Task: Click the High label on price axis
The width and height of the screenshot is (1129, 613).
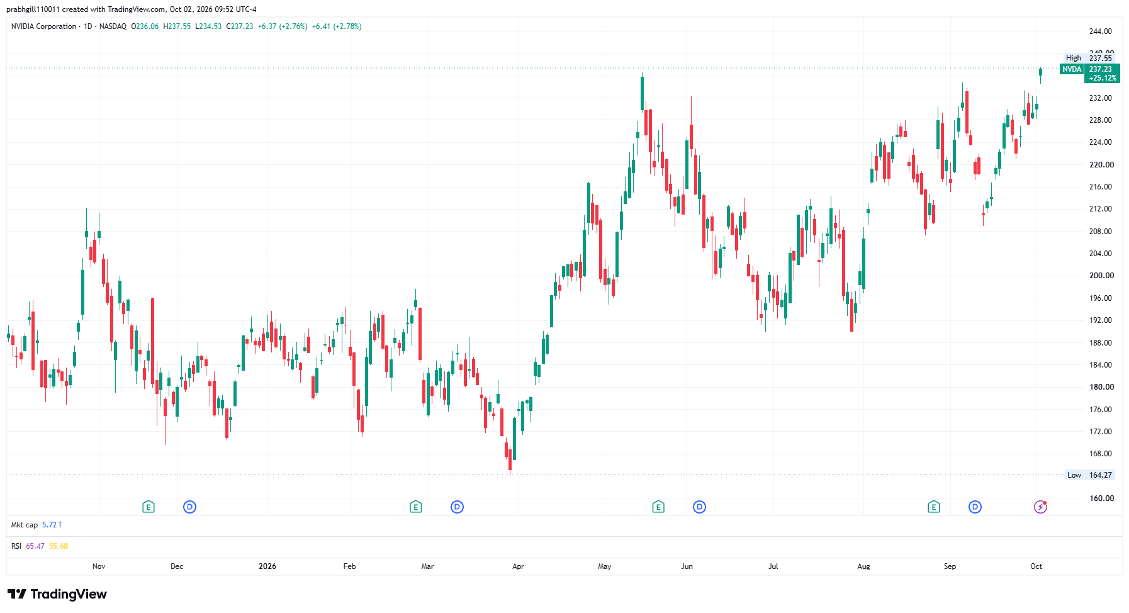Action: point(1074,58)
